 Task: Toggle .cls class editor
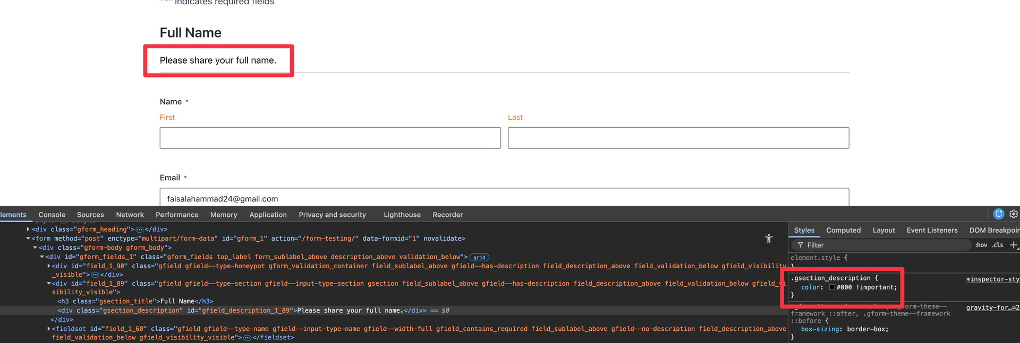point(997,245)
